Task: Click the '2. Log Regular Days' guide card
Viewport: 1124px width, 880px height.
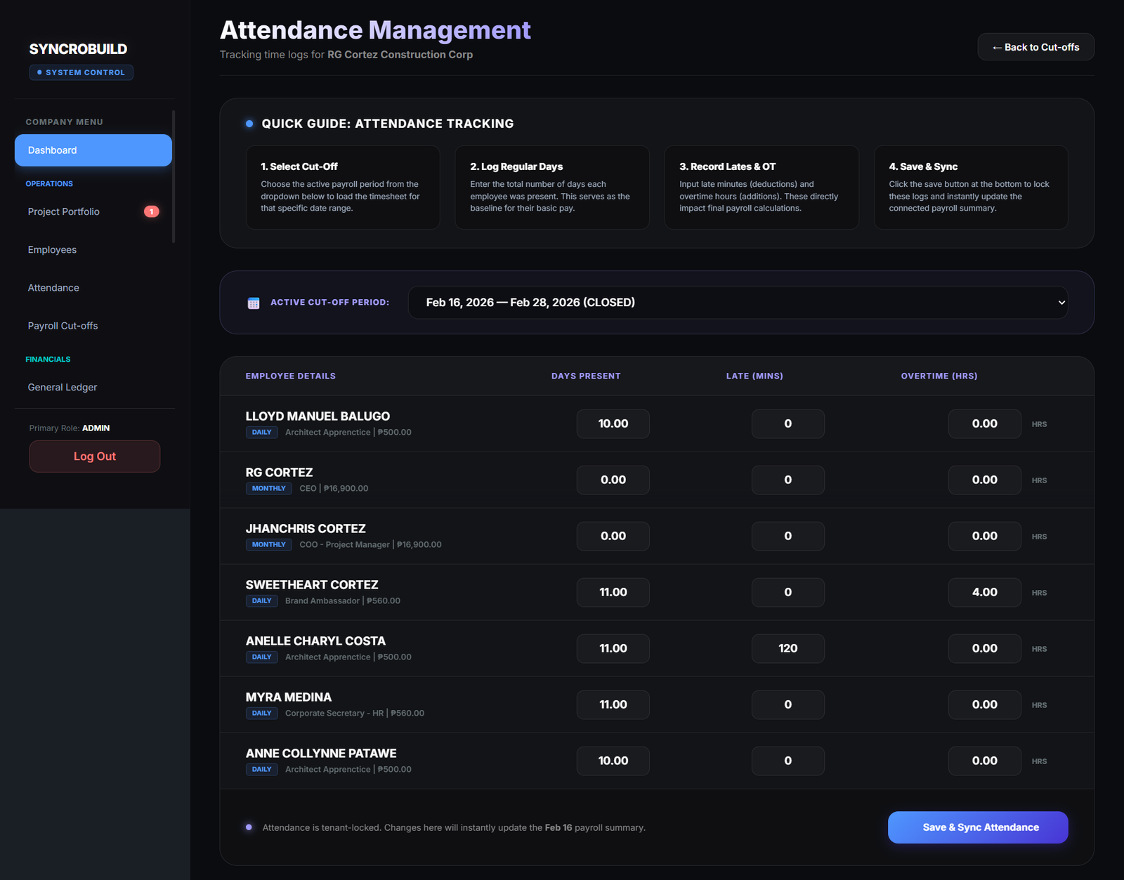Action: (x=552, y=188)
